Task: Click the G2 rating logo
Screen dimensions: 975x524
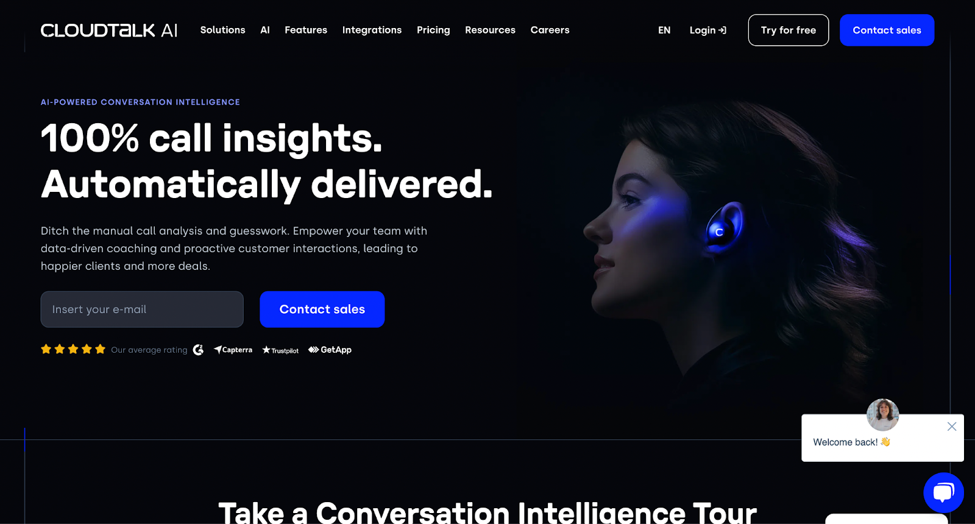Action: (198, 350)
